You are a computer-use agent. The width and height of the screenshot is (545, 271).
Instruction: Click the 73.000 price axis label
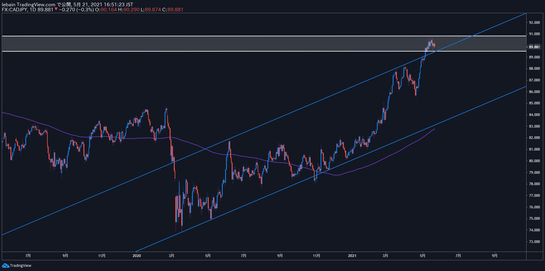point(534,242)
